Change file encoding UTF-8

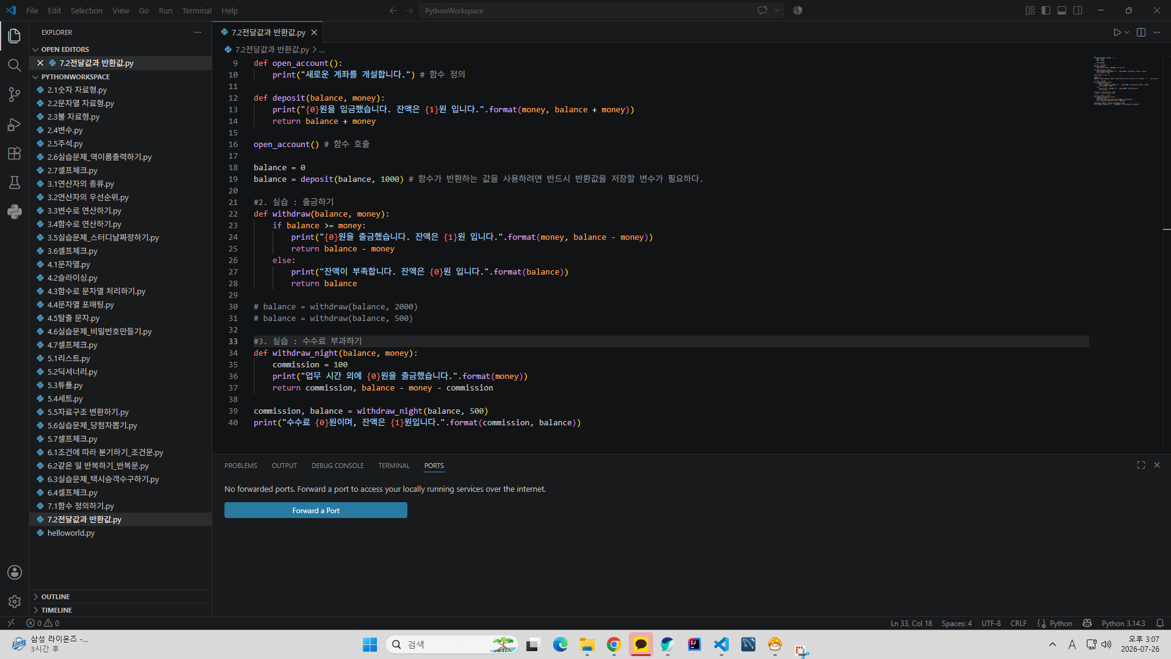pyautogui.click(x=991, y=623)
